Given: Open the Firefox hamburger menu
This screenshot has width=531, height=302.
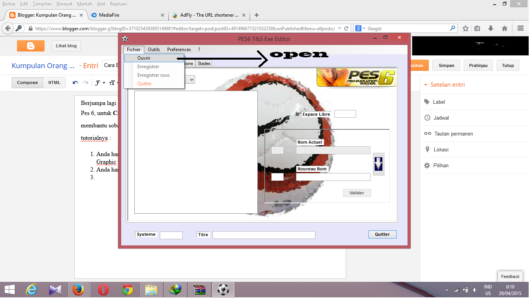Looking at the screenshot, I should (521, 28).
